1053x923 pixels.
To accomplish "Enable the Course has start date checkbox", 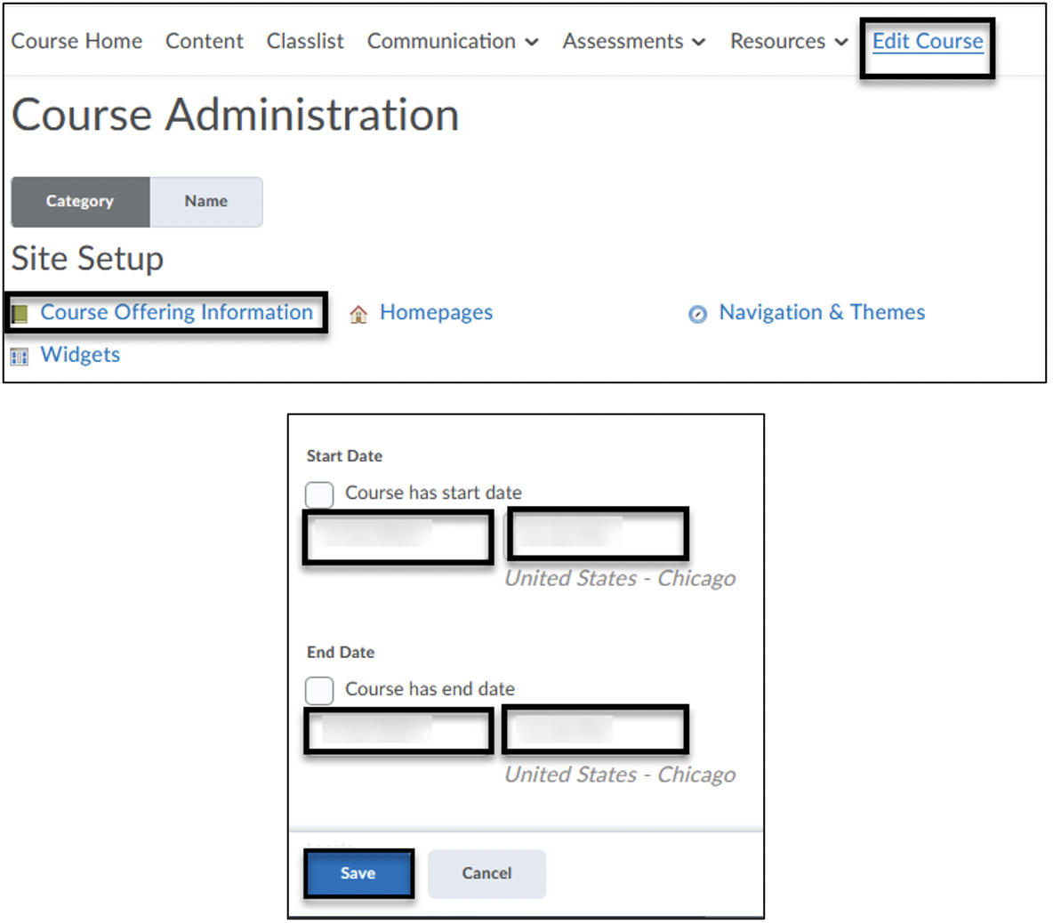I will [319, 494].
